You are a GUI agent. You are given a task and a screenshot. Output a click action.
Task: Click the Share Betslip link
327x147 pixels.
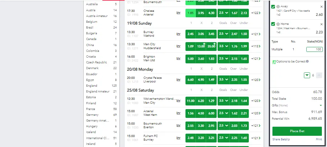coord(280,139)
